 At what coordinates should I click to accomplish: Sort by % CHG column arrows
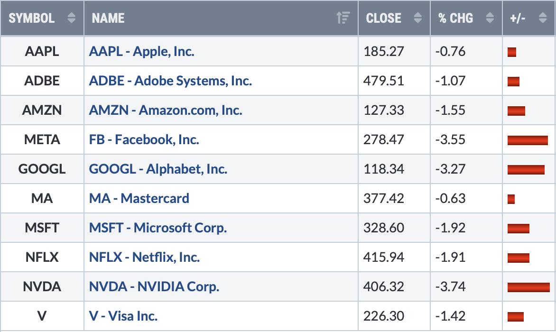(490, 18)
